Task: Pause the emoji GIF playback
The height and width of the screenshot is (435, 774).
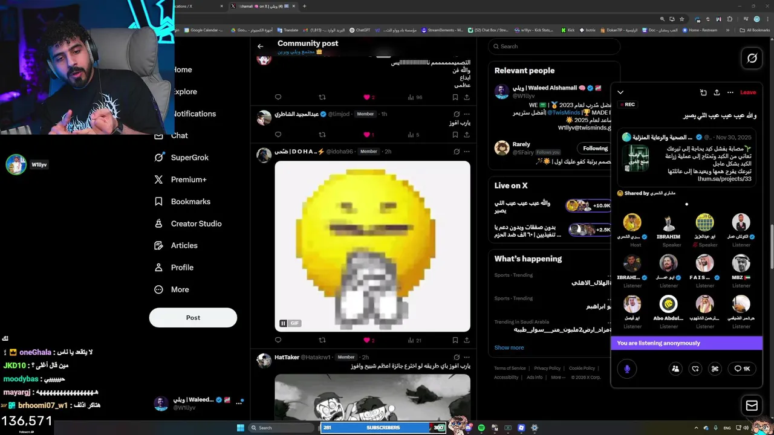Action: coord(283,323)
